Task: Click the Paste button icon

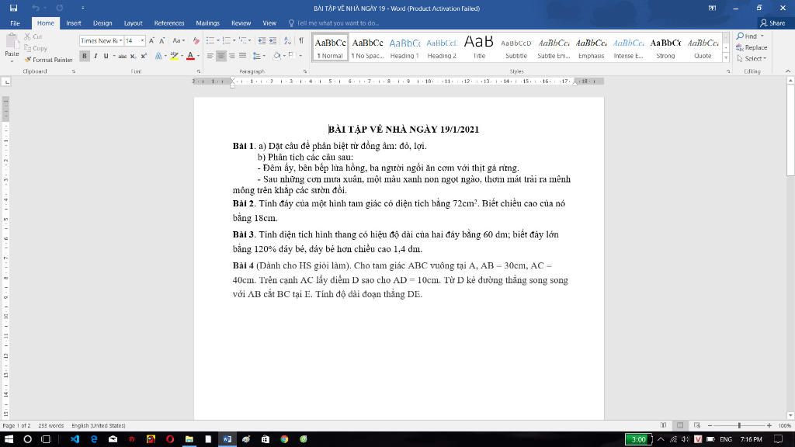Action: 12,42
